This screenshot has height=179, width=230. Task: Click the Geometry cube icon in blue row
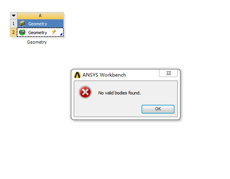point(22,23)
